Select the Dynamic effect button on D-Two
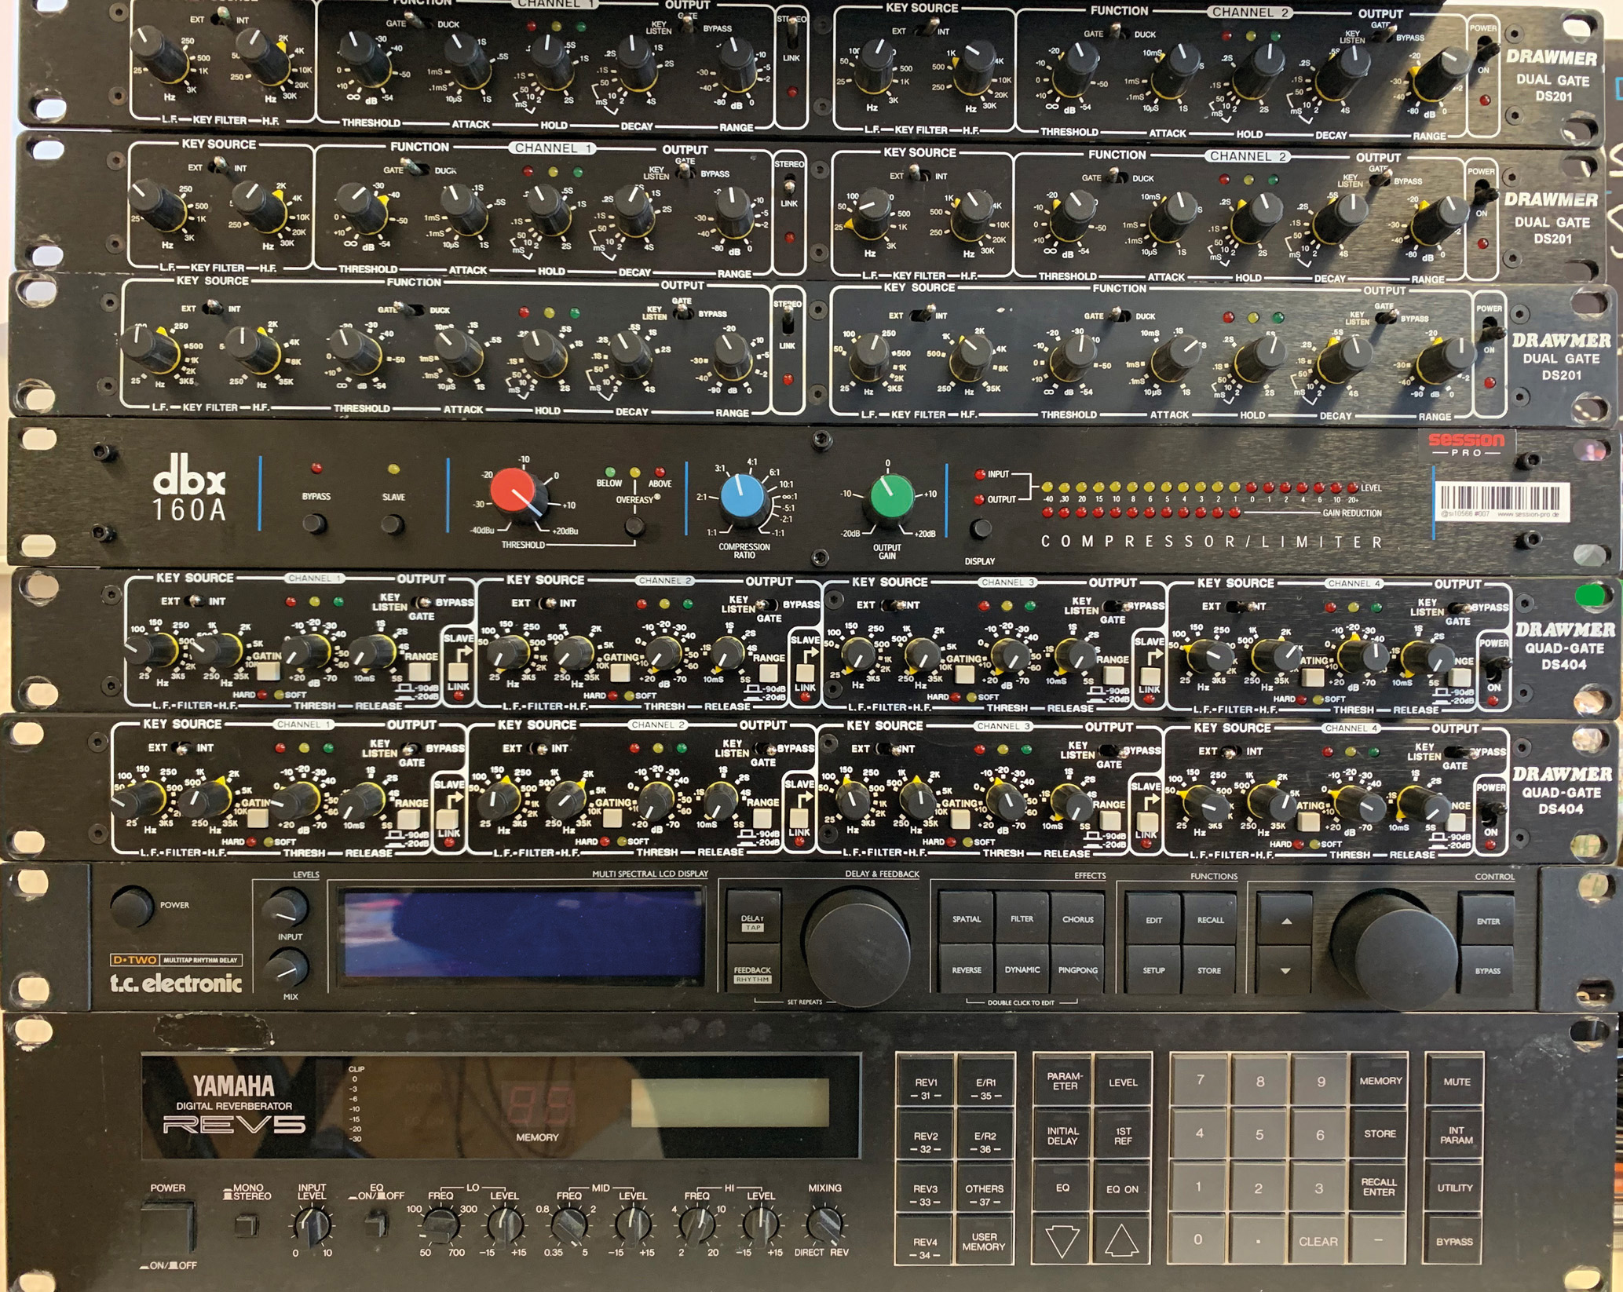Viewport: 1623px width, 1292px height. click(x=1022, y=969)
